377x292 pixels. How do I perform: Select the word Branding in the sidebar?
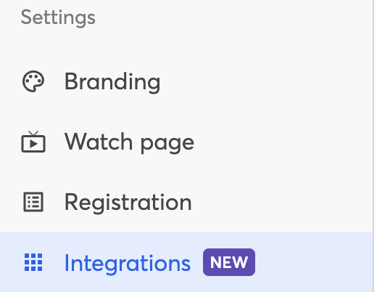[x=112, y=82]
